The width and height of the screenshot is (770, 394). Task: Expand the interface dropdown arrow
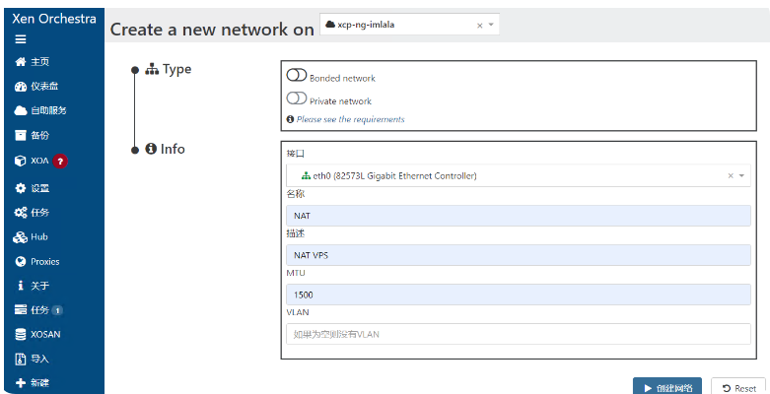741,175
